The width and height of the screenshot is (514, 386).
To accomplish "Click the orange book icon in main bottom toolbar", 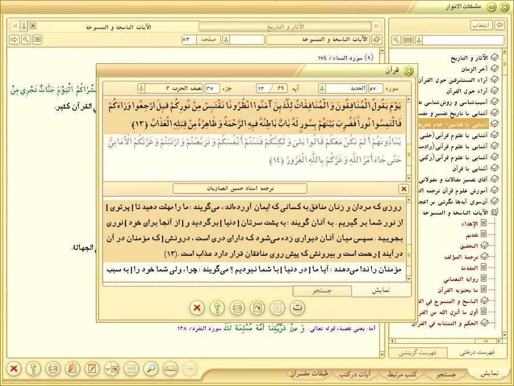I will pyautogui.click(x=72, y=369).
